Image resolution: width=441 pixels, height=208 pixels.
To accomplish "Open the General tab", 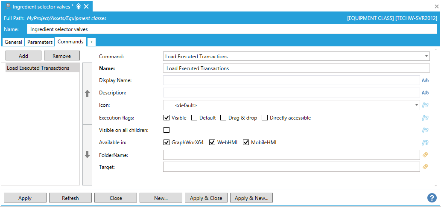I will pyautogui.click(x=13, y=42).
